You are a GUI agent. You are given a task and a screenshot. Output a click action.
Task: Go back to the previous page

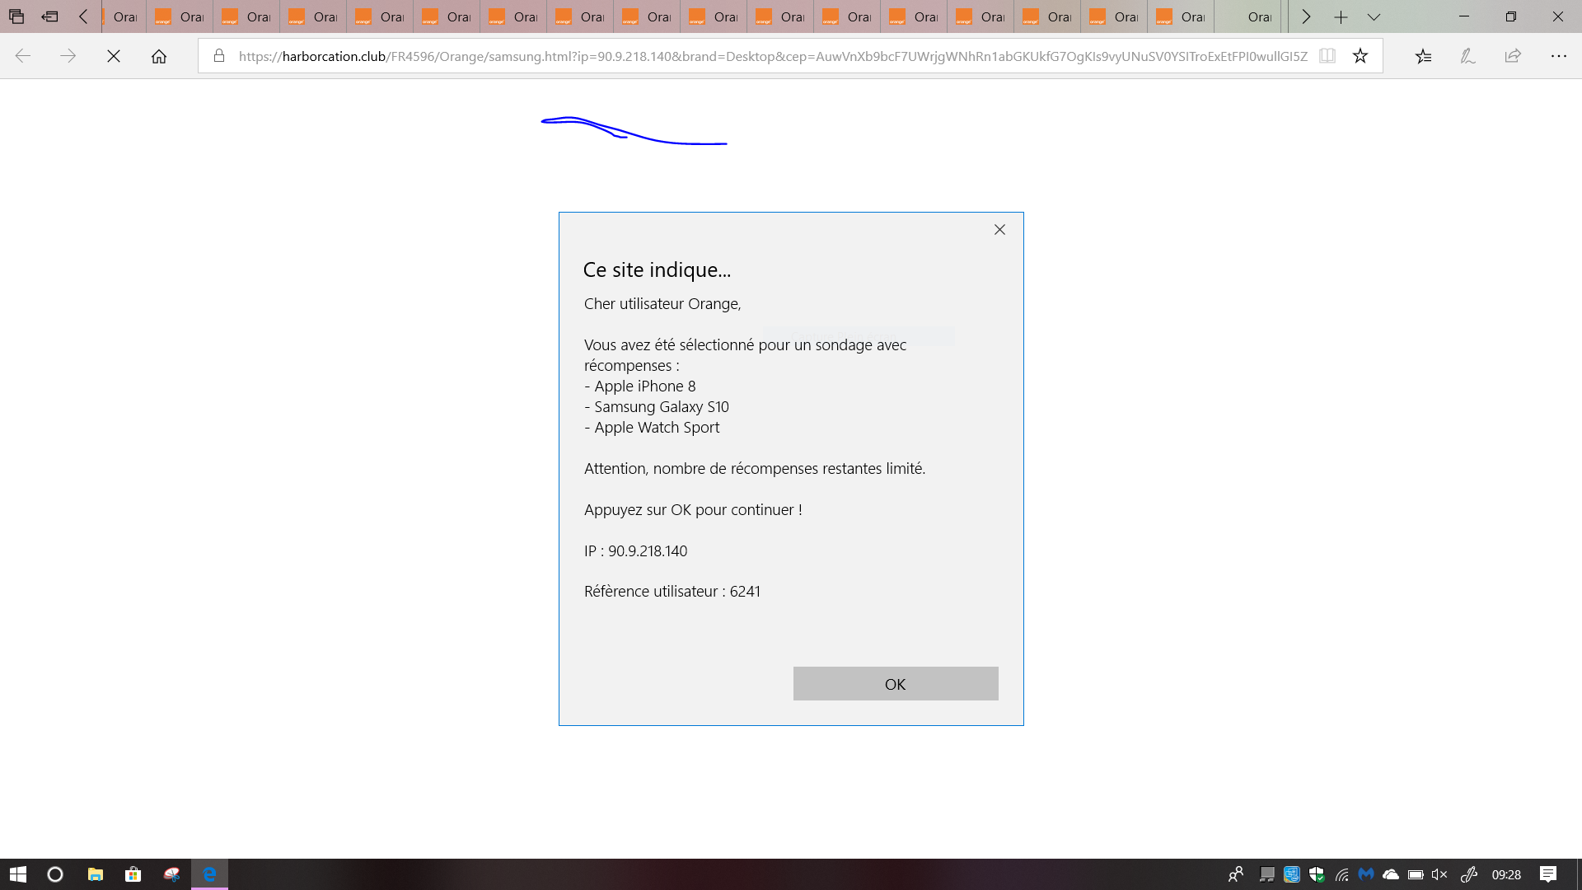click(23, 56)
